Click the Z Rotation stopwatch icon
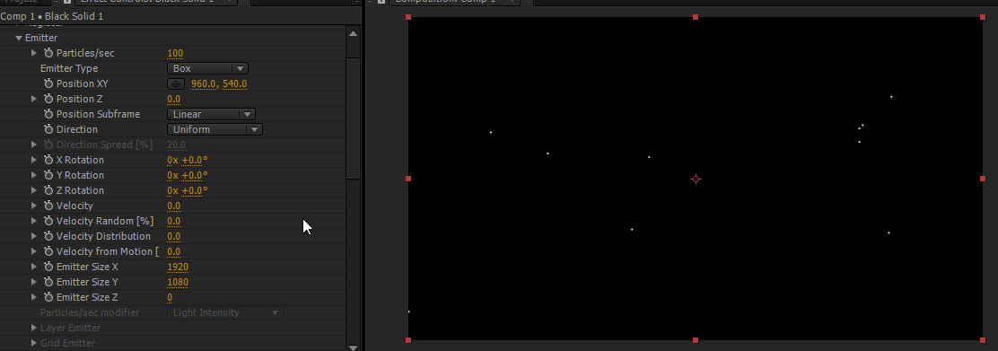Image resolution: width=998 pixels, height=351 pixels. pyautogui.click(x=48, y=190)
